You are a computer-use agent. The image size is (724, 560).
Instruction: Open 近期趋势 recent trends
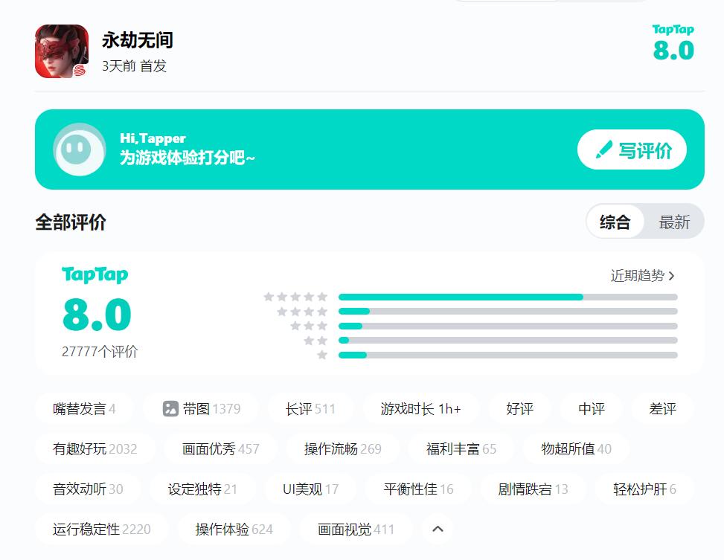pos(643,276)
